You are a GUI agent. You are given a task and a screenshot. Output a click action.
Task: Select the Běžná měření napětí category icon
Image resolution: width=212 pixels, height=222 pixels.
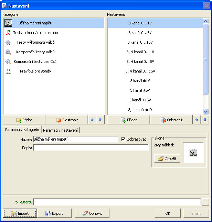coord(9,23)
